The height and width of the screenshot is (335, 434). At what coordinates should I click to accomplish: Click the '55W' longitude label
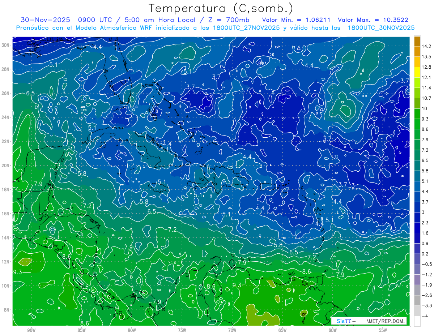click(383, 330)
